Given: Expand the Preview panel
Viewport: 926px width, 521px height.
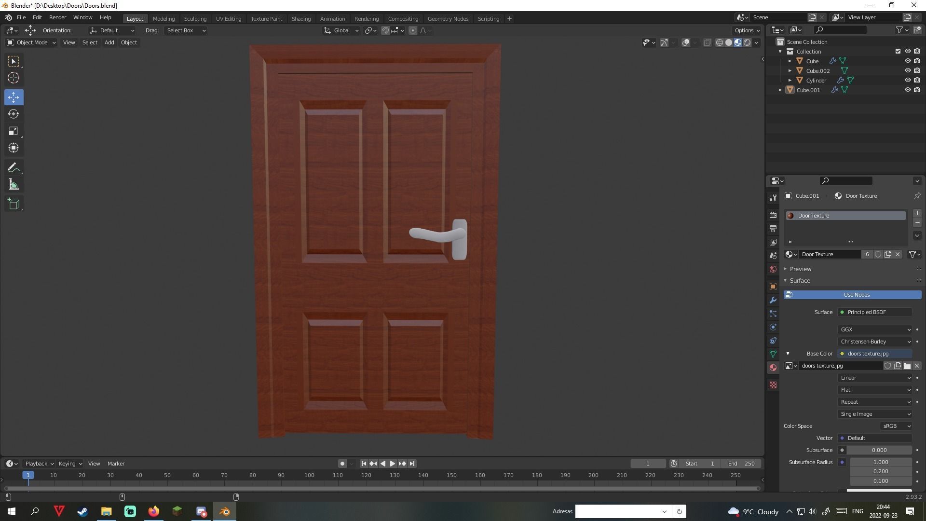Looking at the screenshot, I should click(801, 269).
